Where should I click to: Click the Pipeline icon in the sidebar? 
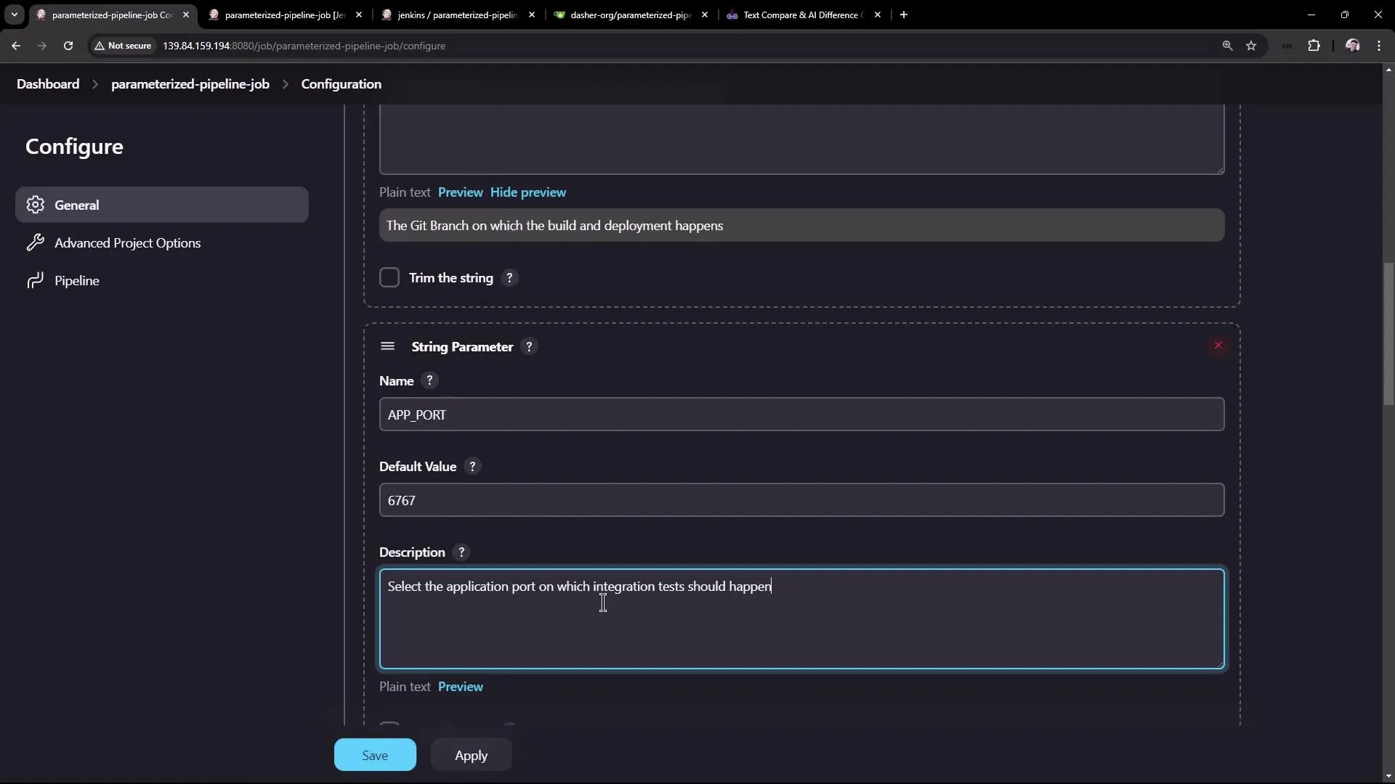click(35, 281)
